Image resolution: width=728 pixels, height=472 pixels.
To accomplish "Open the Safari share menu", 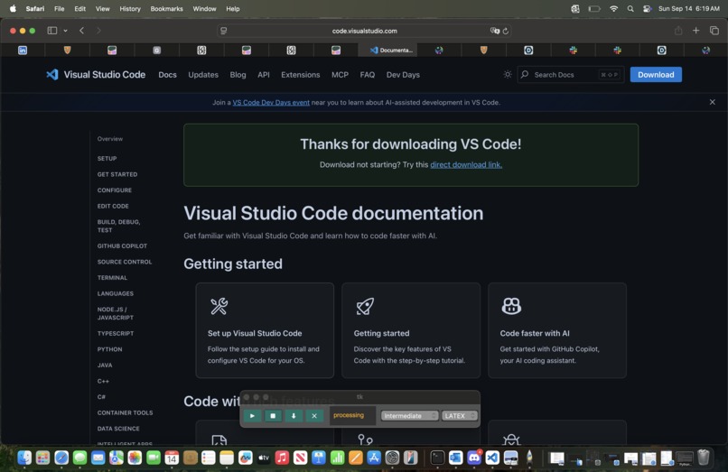I will [x=678, y=31].
